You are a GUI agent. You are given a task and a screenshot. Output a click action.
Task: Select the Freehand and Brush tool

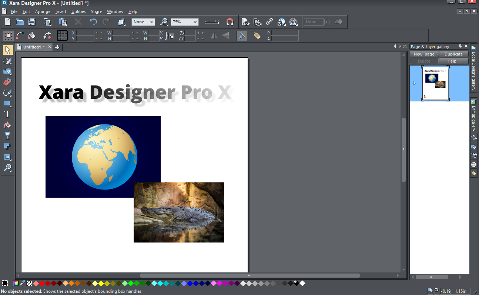pyautogui.click(x=7, y=61)
